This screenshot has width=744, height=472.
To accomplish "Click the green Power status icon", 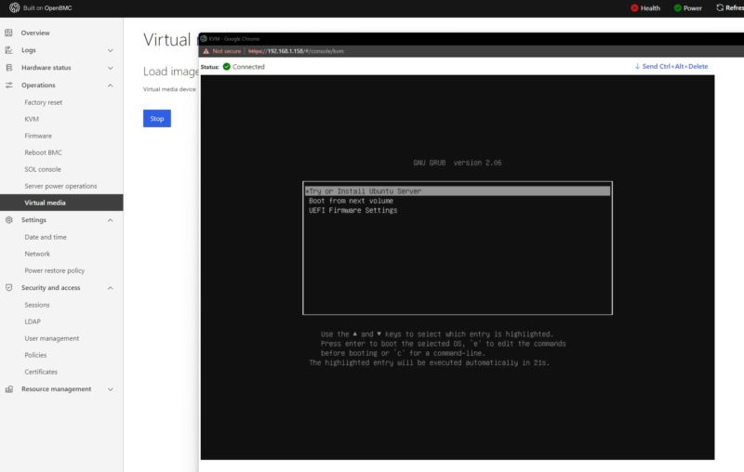I will [678, 7].
